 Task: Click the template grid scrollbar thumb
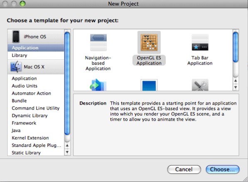click(236, 47)
